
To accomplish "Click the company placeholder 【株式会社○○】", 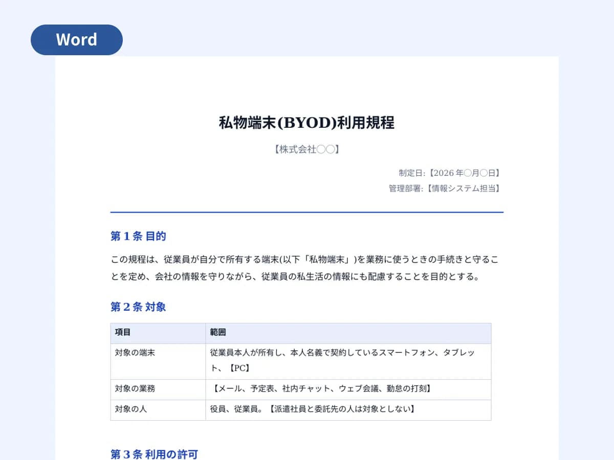I will (307, 150).
